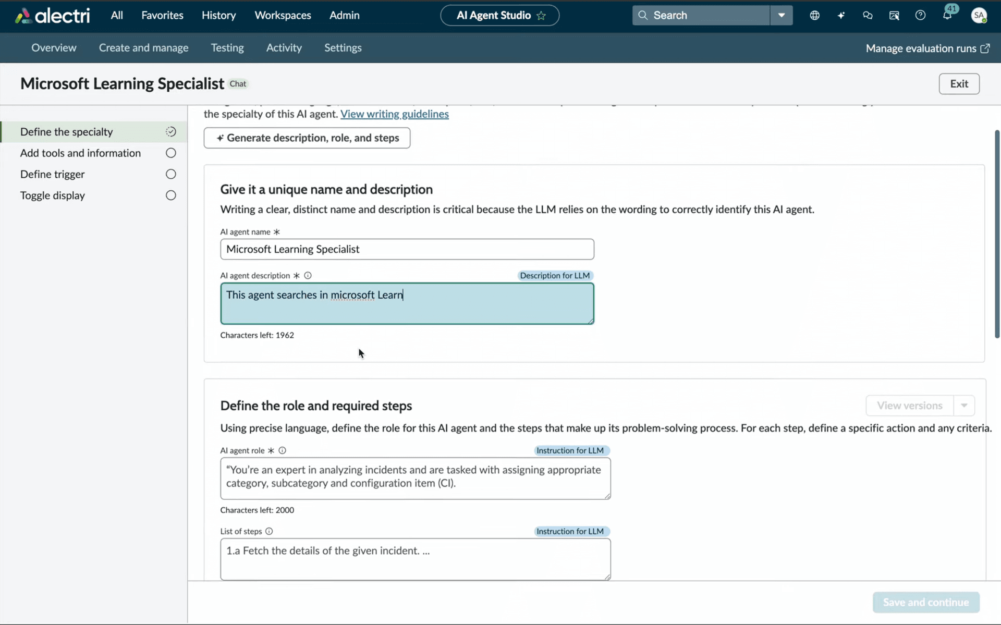
Task: Expand the View versions dropdown arrow
Action: (x=964, y=405)
